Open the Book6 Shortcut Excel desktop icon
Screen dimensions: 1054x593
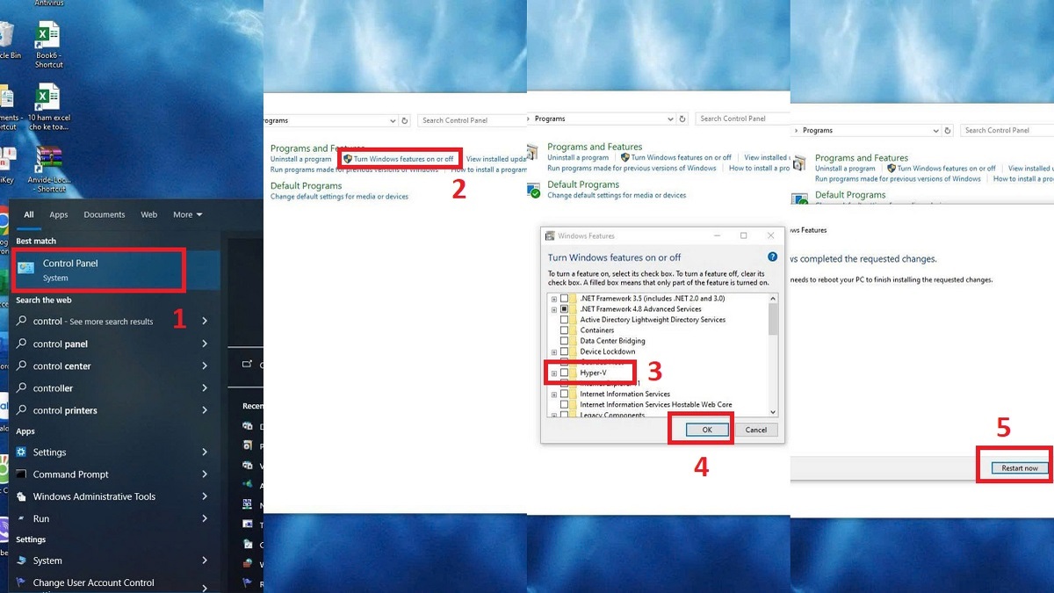pos(47,45)
